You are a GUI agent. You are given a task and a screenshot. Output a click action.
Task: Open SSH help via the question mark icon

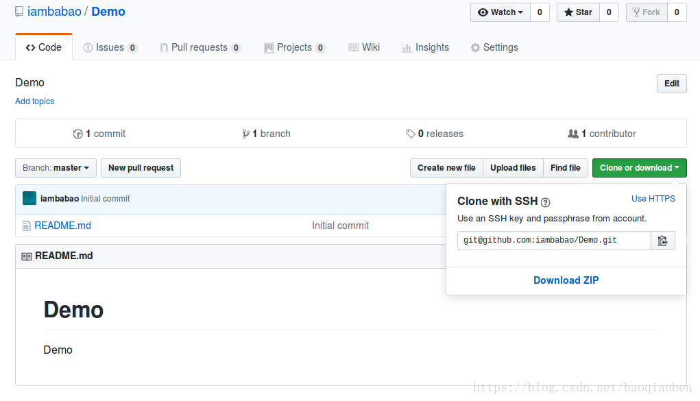tap(545, 202)
